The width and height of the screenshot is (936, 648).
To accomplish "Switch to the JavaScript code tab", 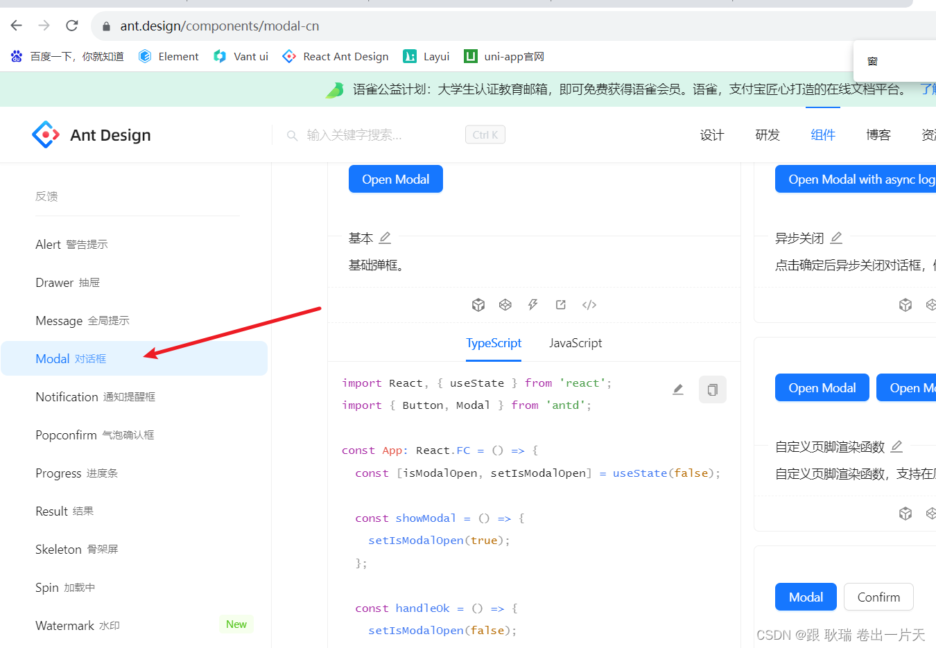I will tap(575, 343).
